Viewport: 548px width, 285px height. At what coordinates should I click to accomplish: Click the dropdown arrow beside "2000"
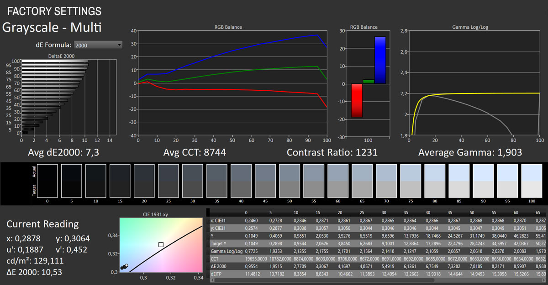coord(119,45)
